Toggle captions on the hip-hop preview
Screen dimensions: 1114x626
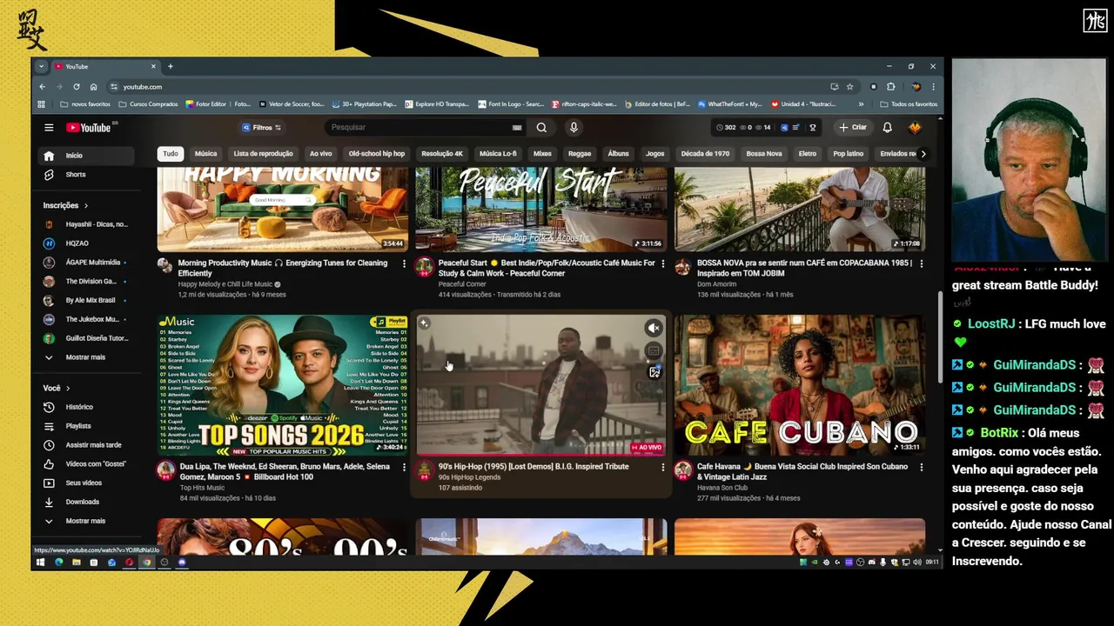(x=654, y=351)
